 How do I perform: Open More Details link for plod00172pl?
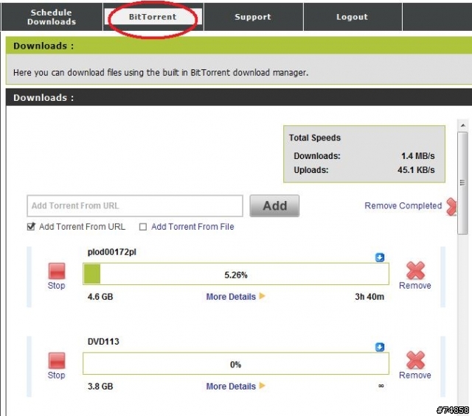click(x=231, y=297)
